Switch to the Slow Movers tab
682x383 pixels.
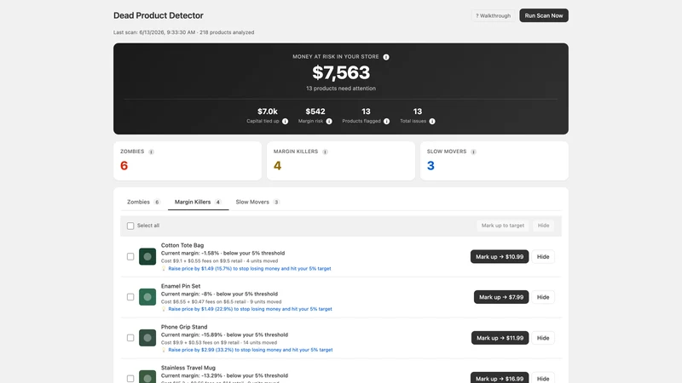pyautogui.click(x=257, y=202)
